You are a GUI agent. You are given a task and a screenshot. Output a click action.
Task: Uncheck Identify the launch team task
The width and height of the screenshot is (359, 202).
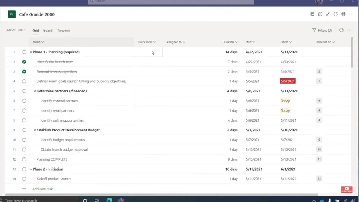tap(24, 62)
